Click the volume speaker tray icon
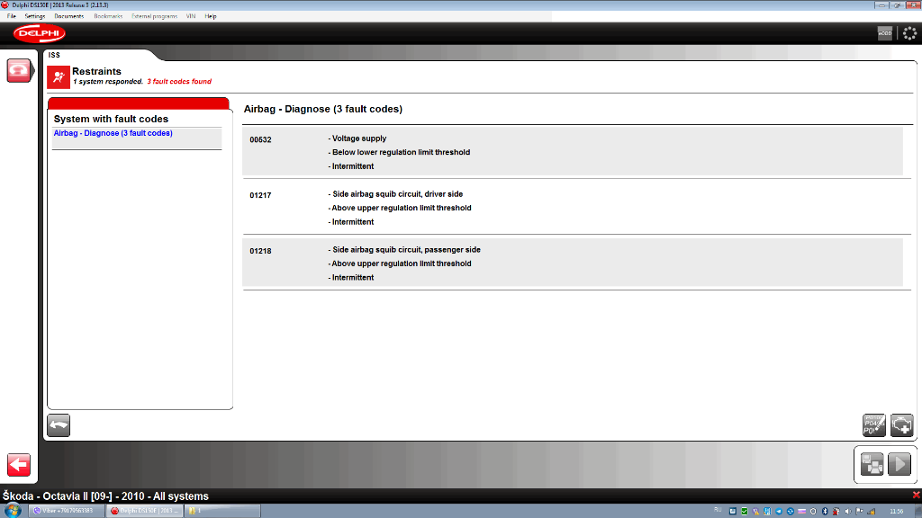 pyautogui.click(x=848, y=511)
